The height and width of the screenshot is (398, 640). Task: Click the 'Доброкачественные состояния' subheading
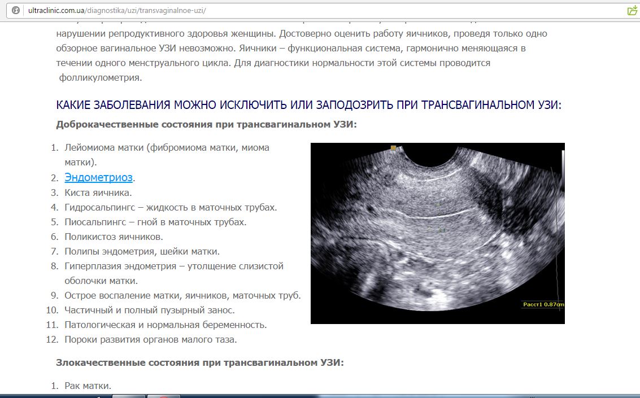click(x=206, y=124)
